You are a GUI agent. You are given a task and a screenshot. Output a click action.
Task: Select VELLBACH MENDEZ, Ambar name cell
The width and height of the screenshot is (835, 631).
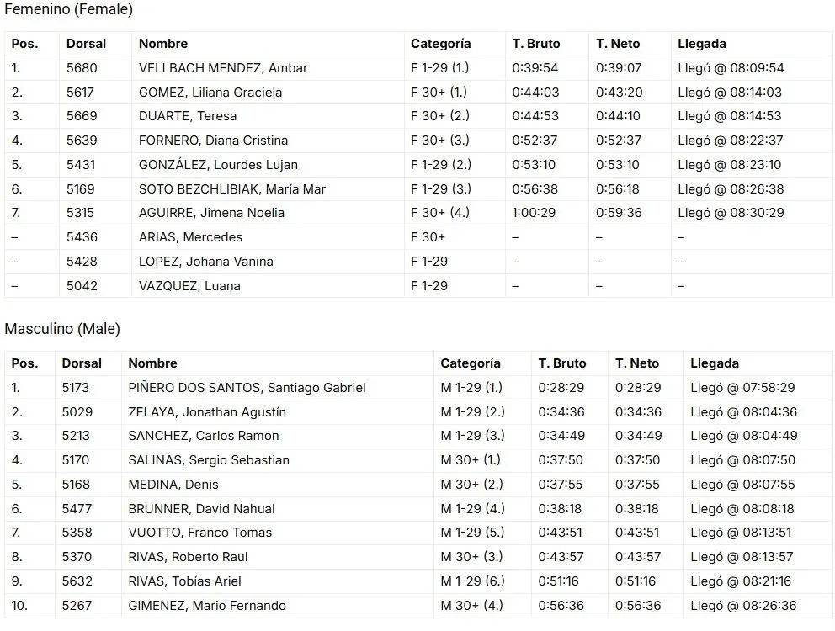pos(223,68)
